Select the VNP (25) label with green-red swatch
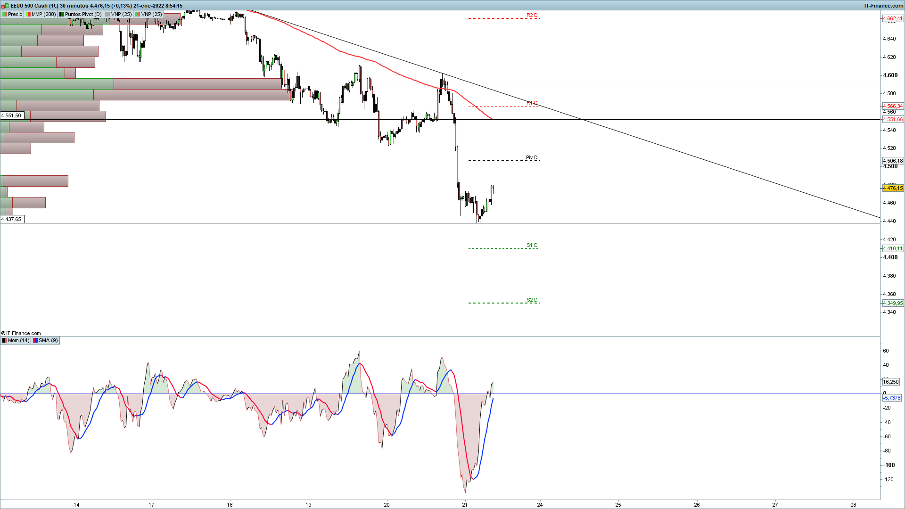 (x=149, y=14)
